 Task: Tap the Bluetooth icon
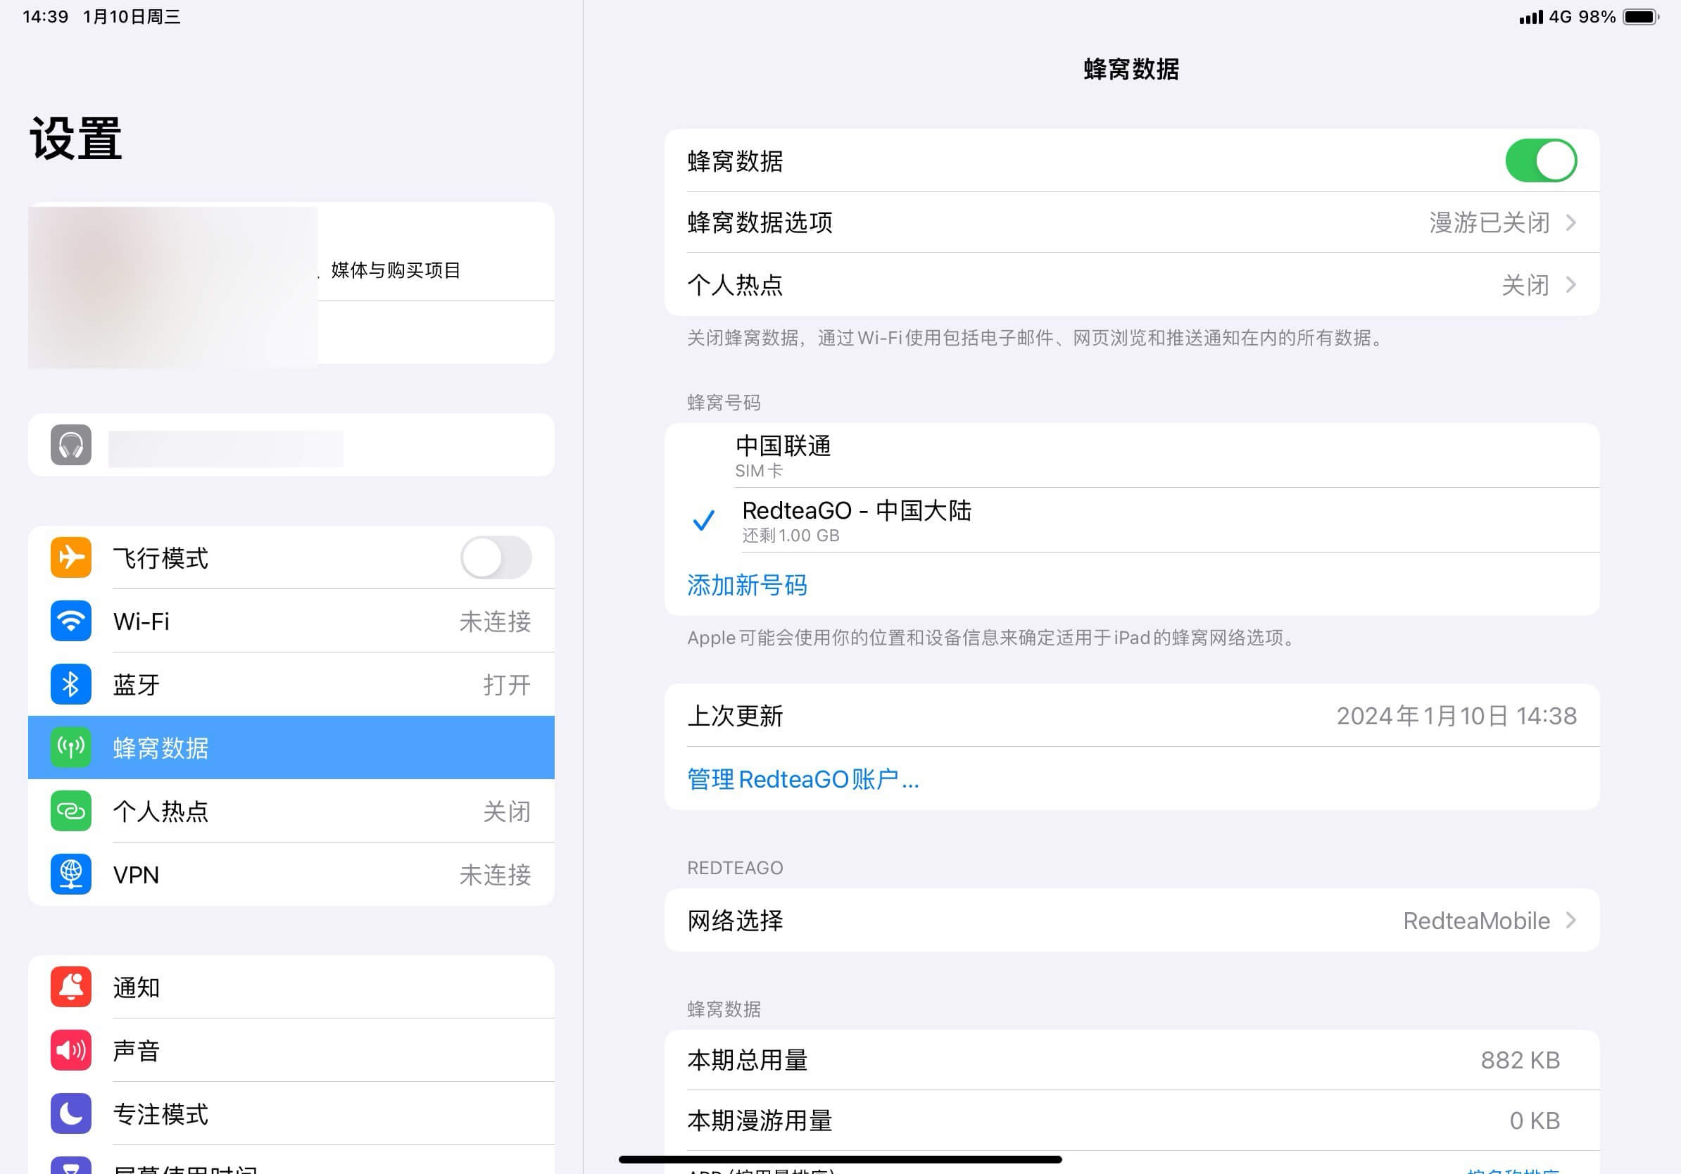tap(71, 683)
